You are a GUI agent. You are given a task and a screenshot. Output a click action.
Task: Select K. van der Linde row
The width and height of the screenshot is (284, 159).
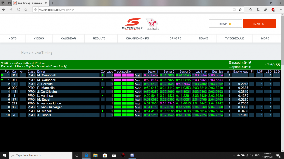pyautogui.click(x=141, y=103)
